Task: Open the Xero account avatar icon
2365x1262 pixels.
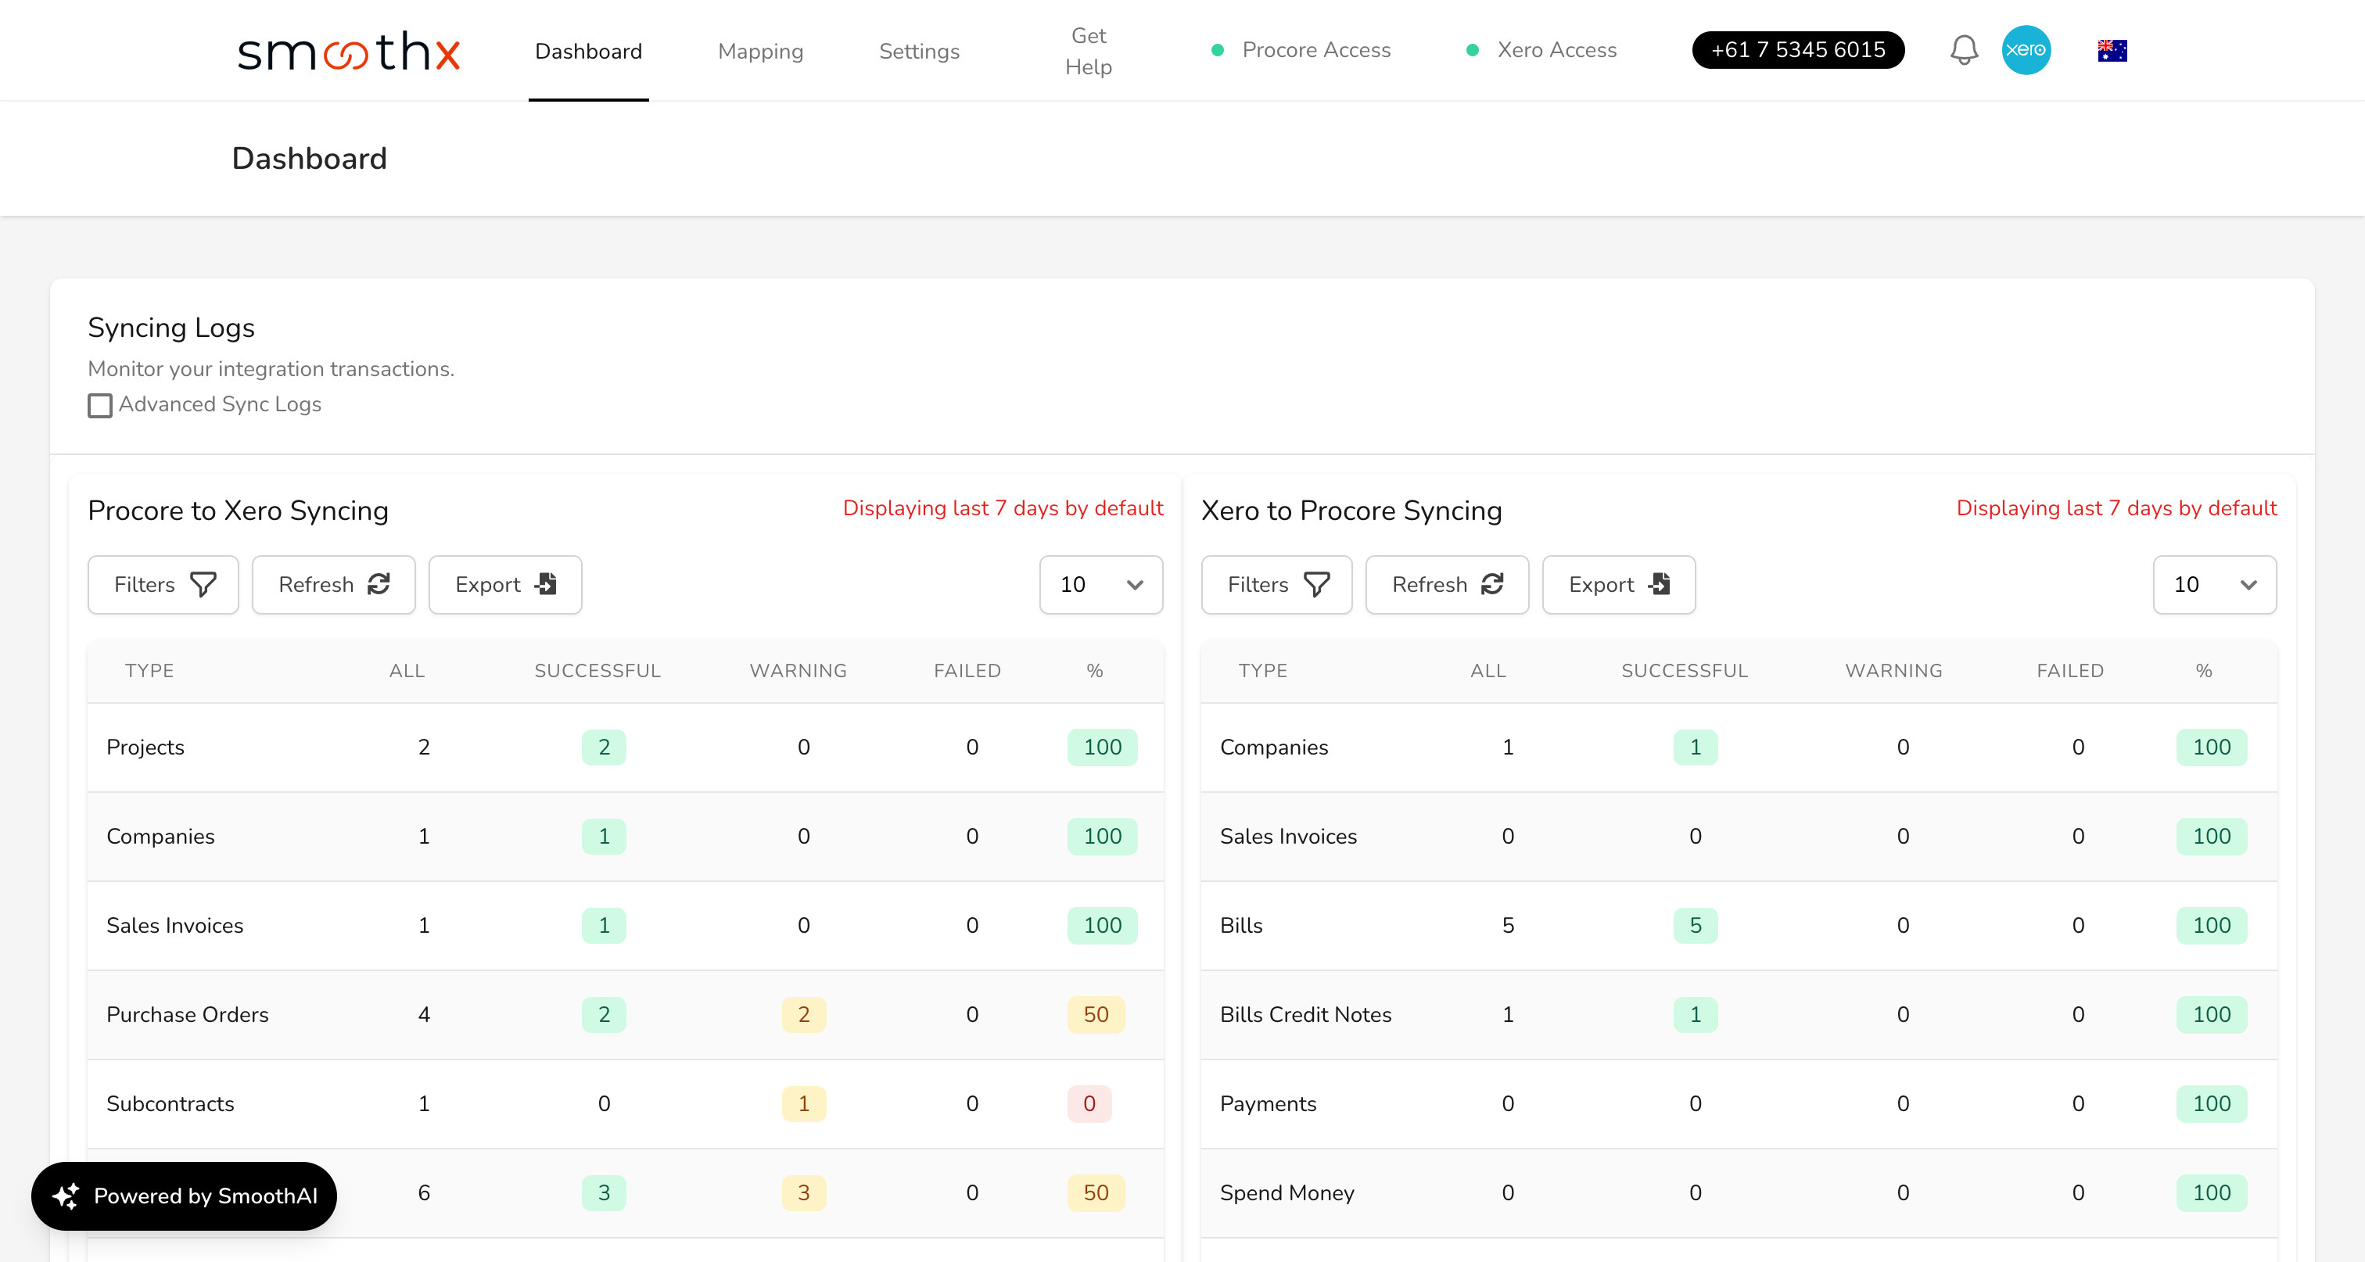Action: click(2026, 49)
